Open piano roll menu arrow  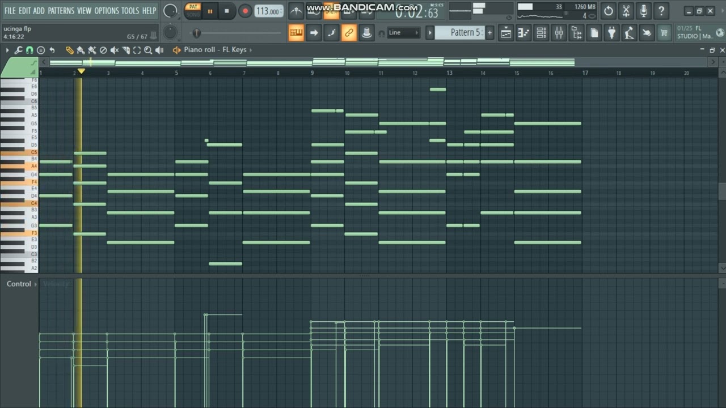tap(7, 50)
